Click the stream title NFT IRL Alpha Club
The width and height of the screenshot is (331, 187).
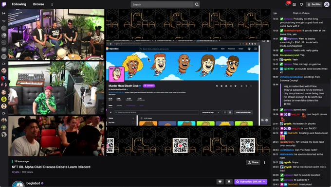(x=51, y=167)
